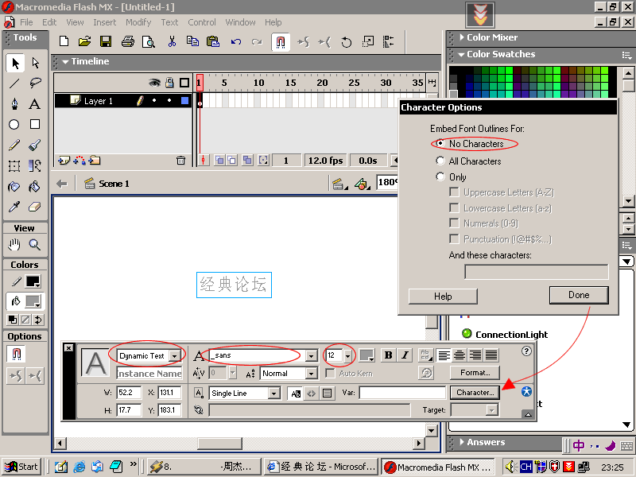Select the Free Transform tool

click(14, 166)
